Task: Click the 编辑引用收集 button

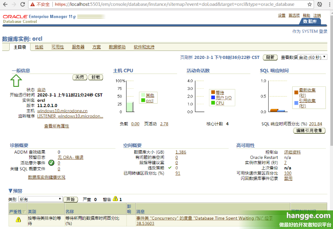Action: coord(309,131)
